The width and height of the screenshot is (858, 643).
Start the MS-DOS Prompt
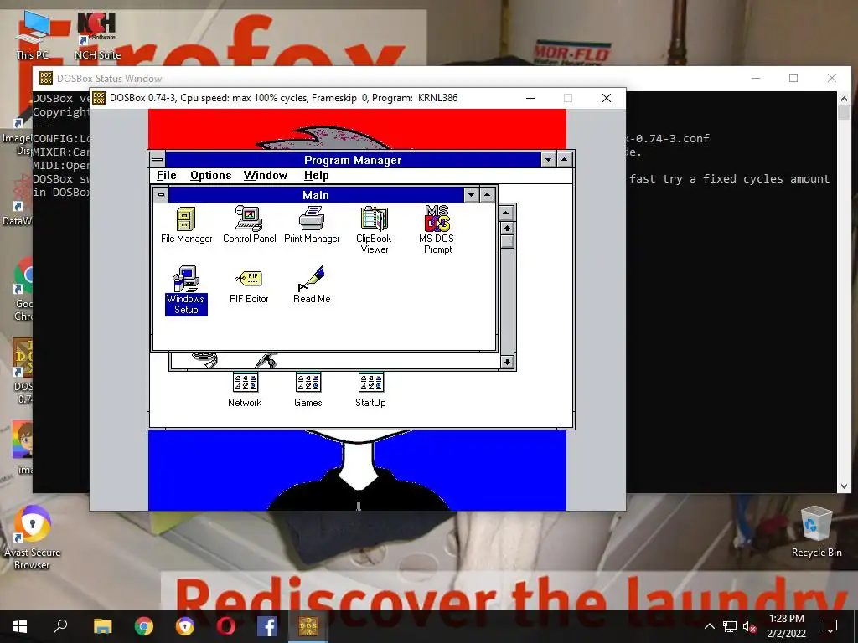[437, 229]
